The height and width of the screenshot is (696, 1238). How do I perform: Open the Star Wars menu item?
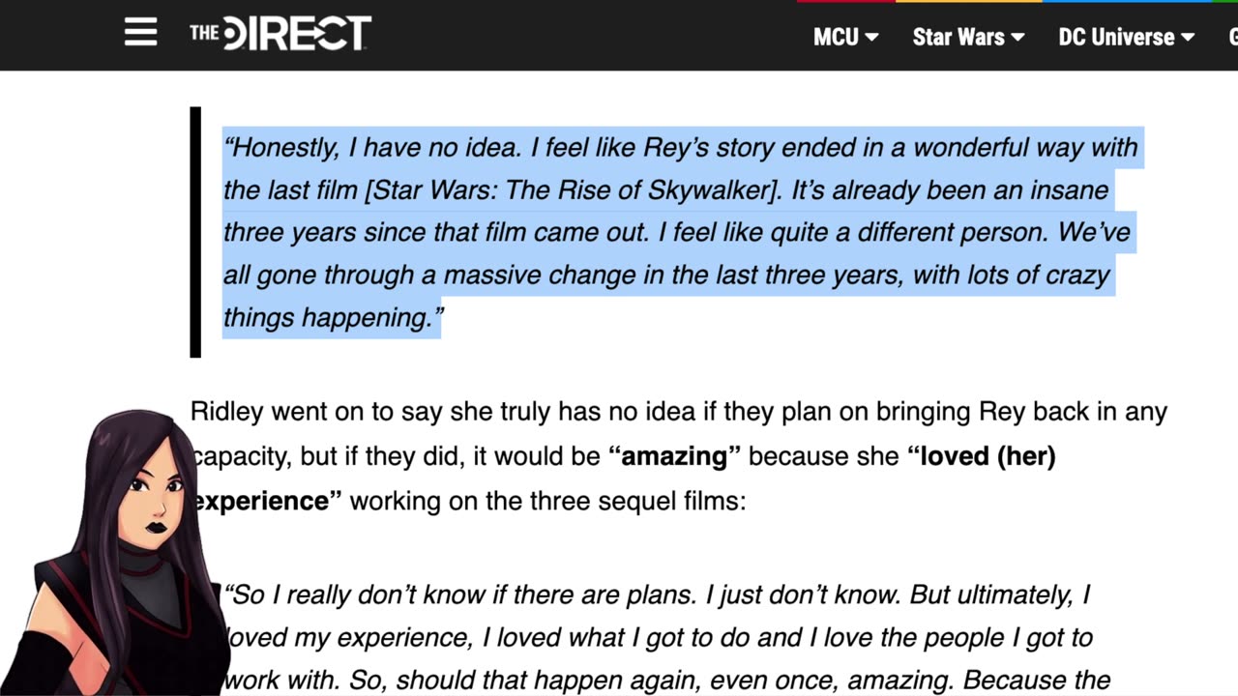[958, 37]
